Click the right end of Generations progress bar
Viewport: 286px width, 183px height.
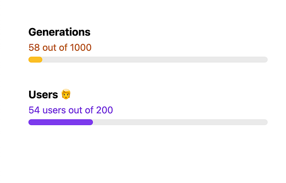coord(266,60)
